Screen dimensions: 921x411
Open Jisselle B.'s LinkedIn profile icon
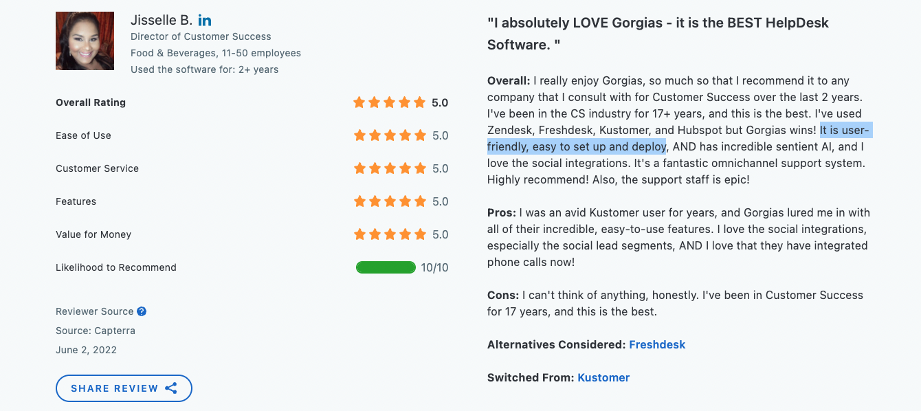tap(204, 21)
